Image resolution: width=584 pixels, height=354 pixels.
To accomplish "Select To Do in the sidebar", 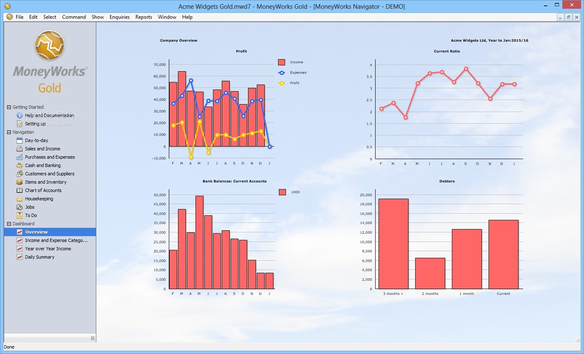I will coord(31,215).
